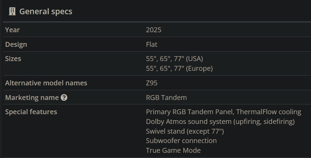Image resolution: width=311 pixels, height=158 pixels.
Task: Select the Year row label
Action: click(x=12, y=30)
